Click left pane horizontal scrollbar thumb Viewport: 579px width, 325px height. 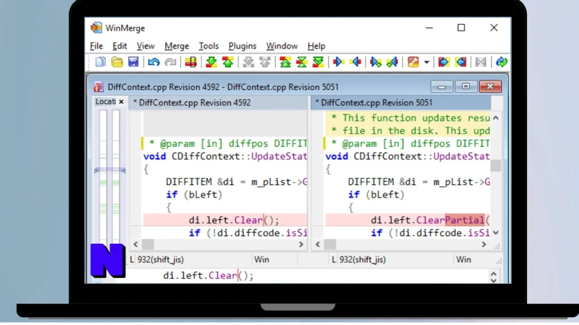point(148,245)
